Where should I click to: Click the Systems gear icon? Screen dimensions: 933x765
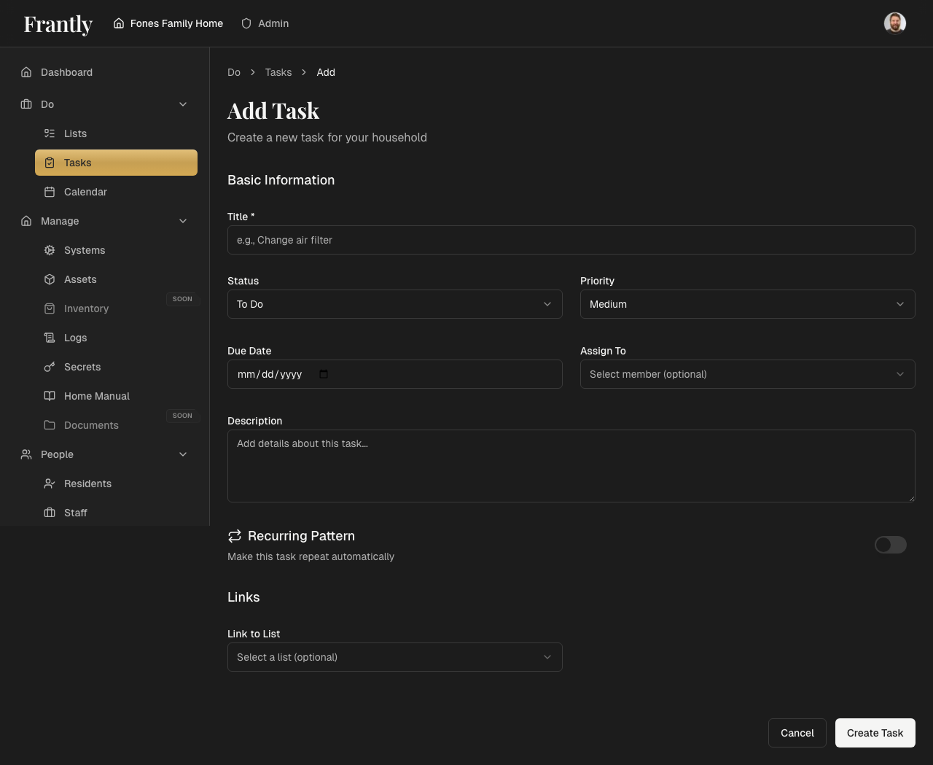[x=49, y=250]
